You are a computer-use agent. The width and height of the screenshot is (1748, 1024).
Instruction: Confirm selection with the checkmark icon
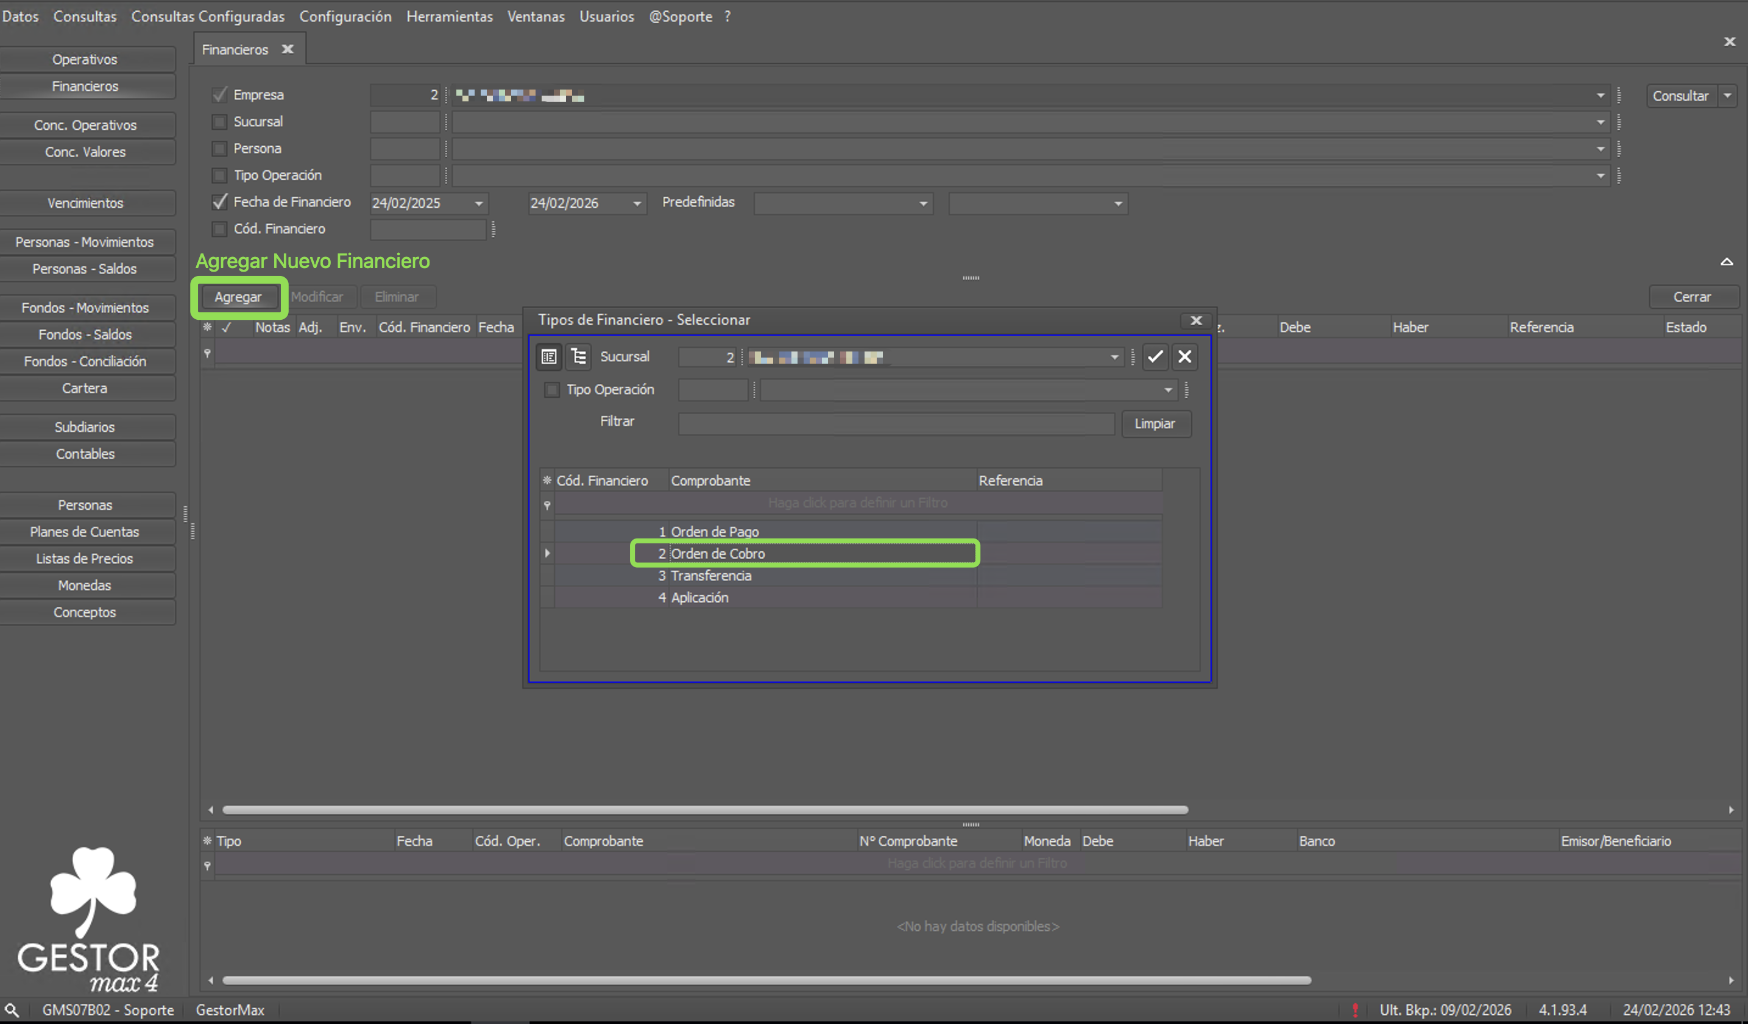[x=1155, y=356]
